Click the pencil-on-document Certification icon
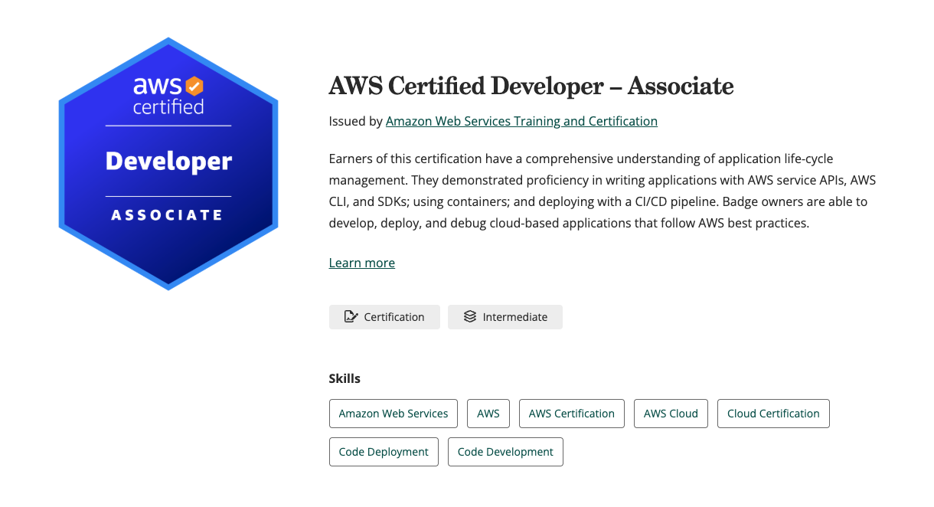The width and height of the screenshot is (934, 507). click(x=351, y=316)
